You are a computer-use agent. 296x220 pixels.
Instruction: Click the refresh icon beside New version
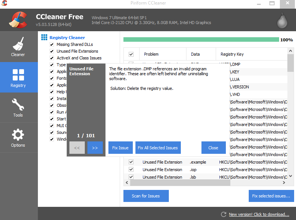click(224, 214)
